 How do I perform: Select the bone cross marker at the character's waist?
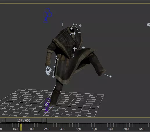tap(74, 48)
